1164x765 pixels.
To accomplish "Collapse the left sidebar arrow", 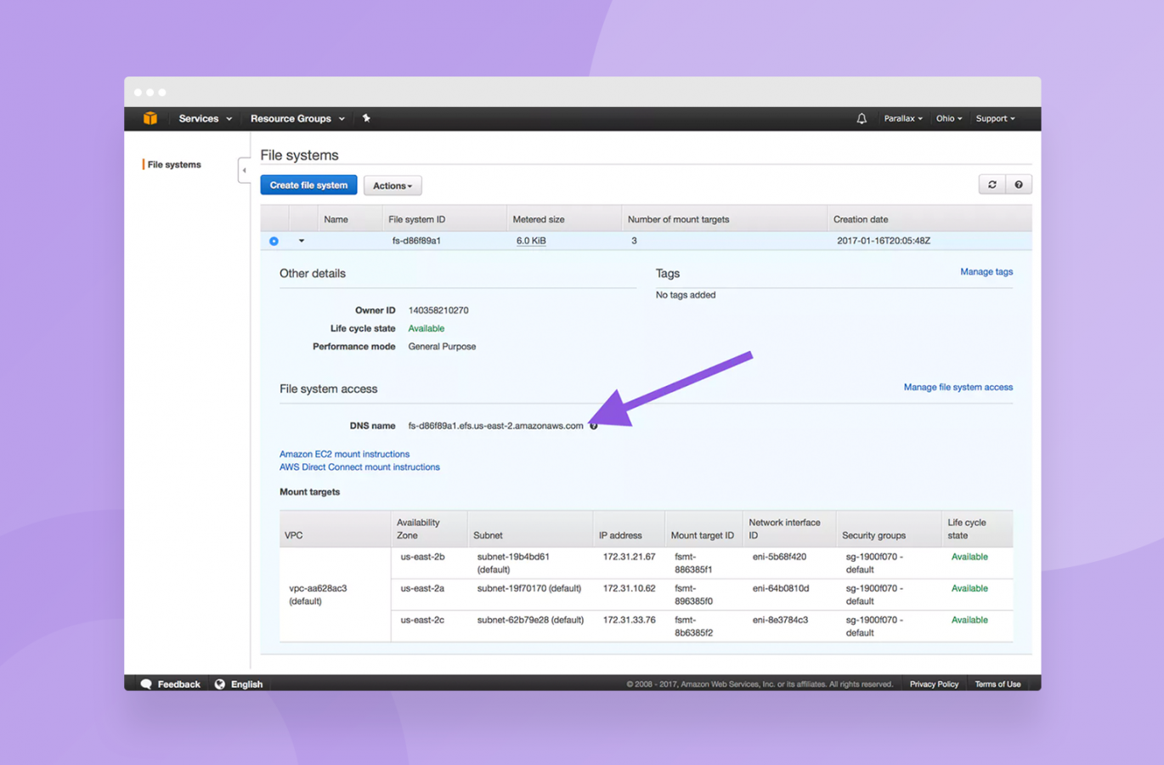I will (244, 170).
